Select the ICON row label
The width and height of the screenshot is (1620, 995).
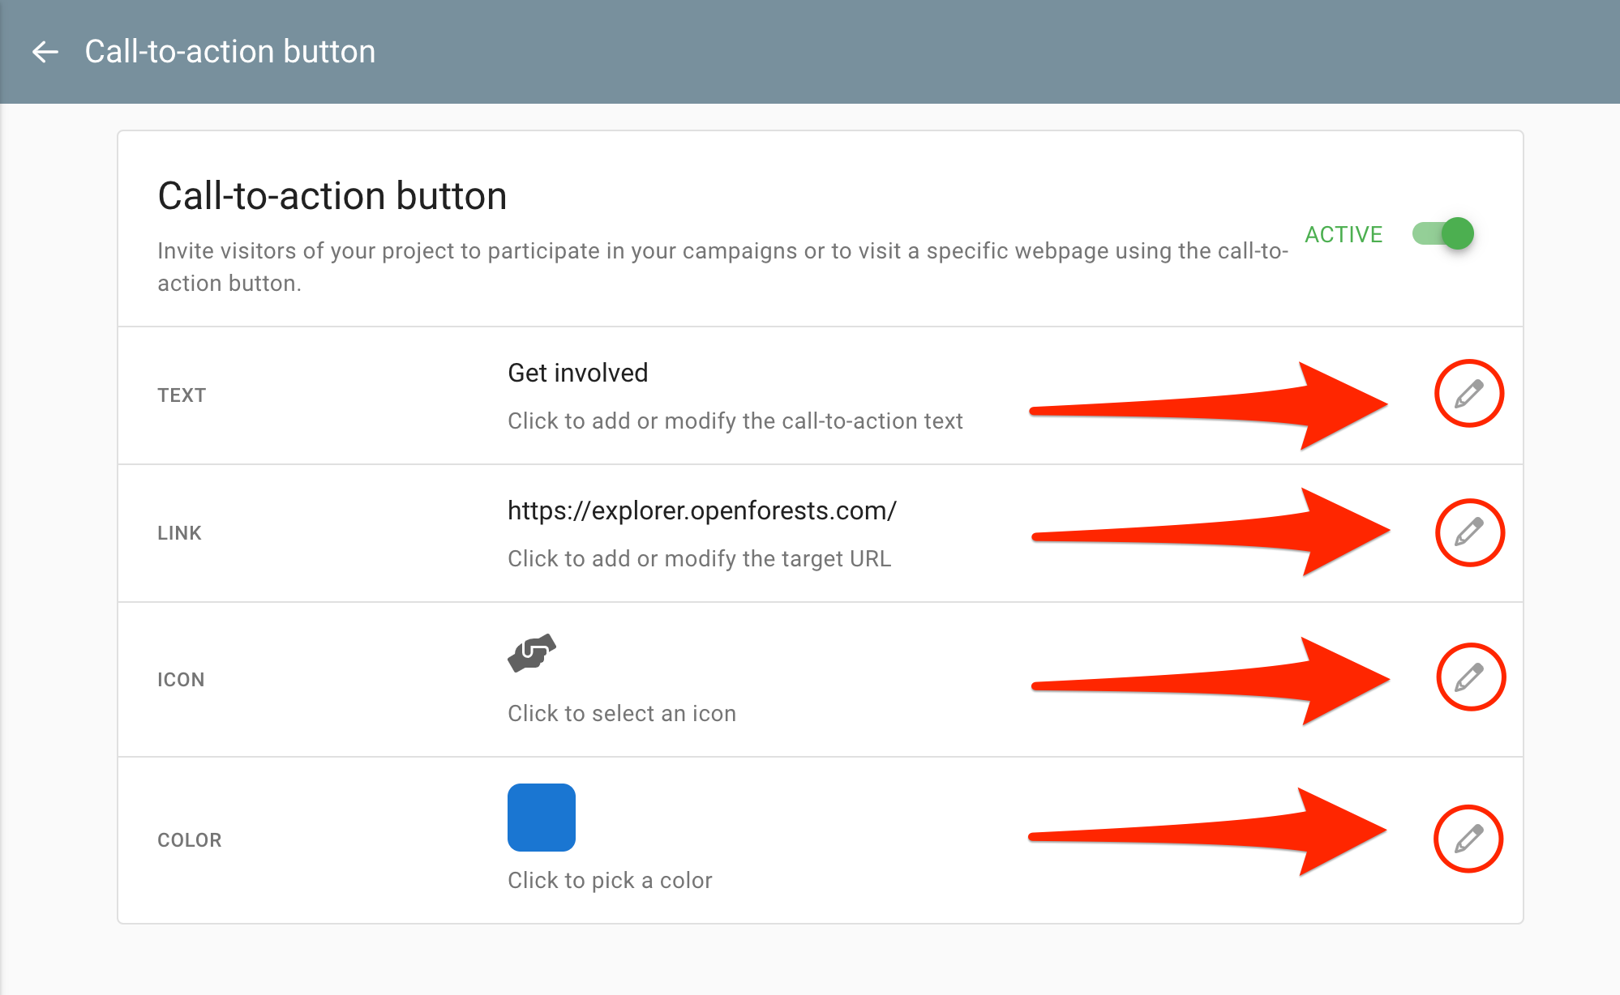click(181, 680)
